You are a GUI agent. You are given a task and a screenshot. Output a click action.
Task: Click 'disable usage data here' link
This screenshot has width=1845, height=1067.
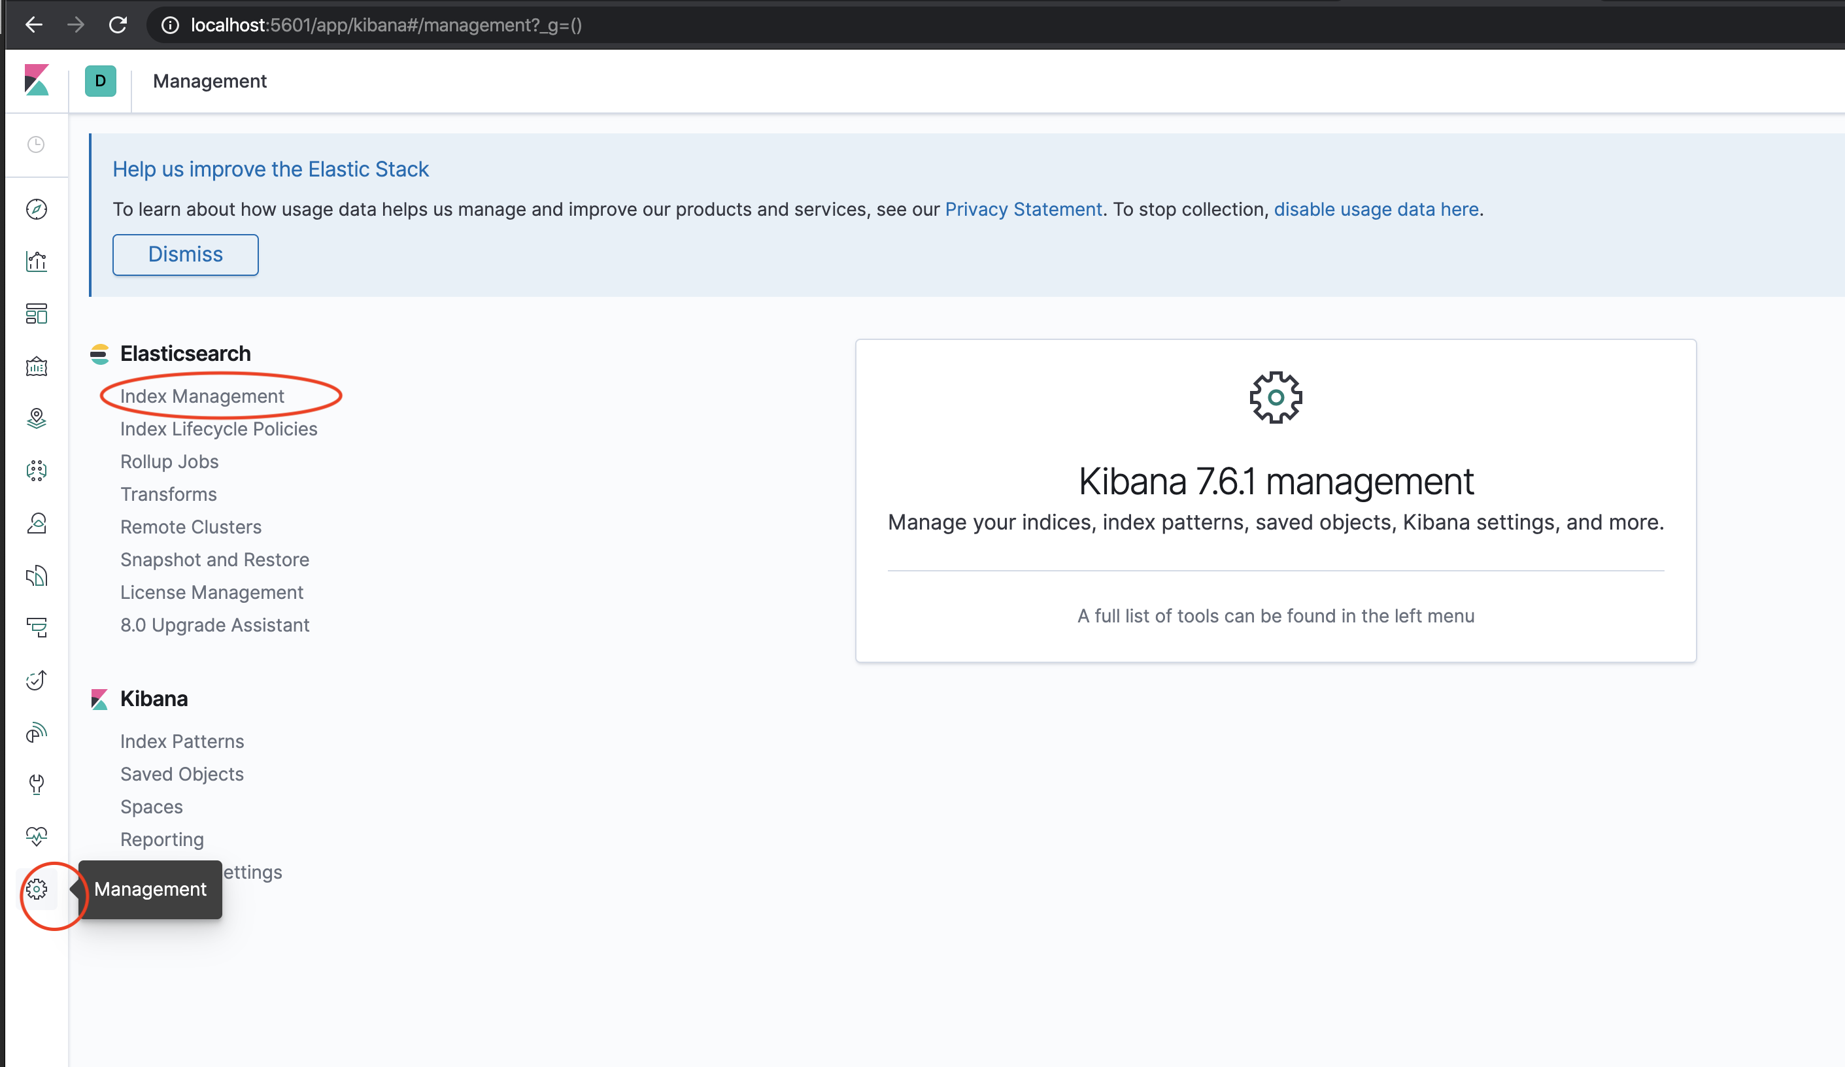coord(1376,209)
